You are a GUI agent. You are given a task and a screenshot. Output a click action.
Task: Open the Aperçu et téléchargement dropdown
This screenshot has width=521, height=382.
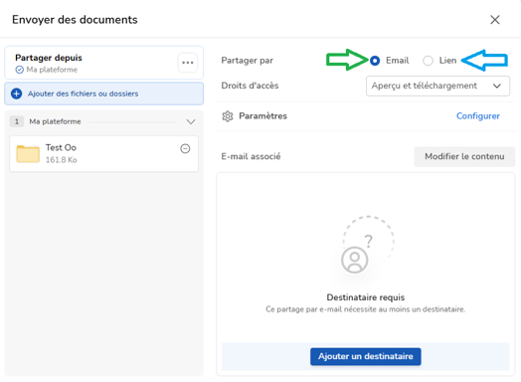coord(437,86)
